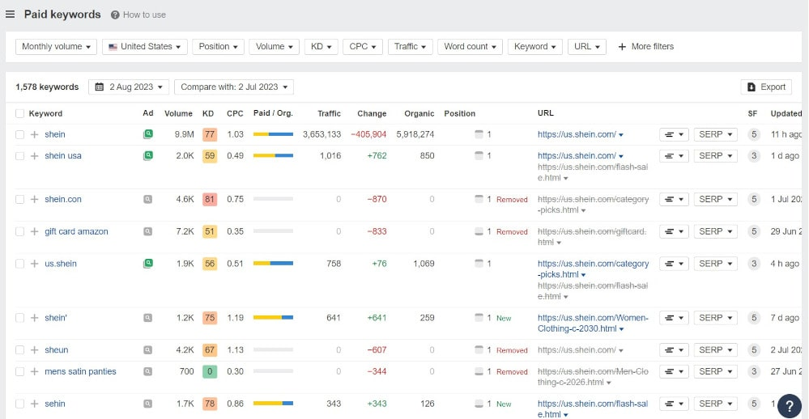809x419 pixels.
Task: Click Paid/Org bar in shein row
Action: (x=273, y=134)
